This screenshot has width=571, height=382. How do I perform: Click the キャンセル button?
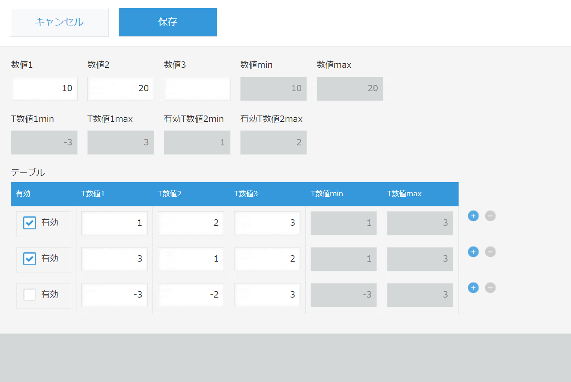[59, 22]
